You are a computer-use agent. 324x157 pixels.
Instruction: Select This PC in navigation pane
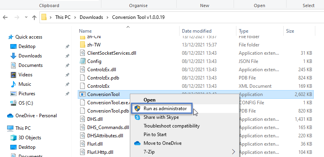(x=23, y=128)
